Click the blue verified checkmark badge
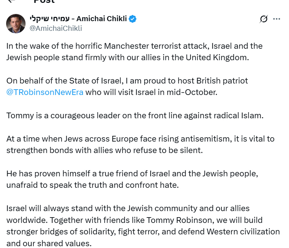 [x=133, y=19]
